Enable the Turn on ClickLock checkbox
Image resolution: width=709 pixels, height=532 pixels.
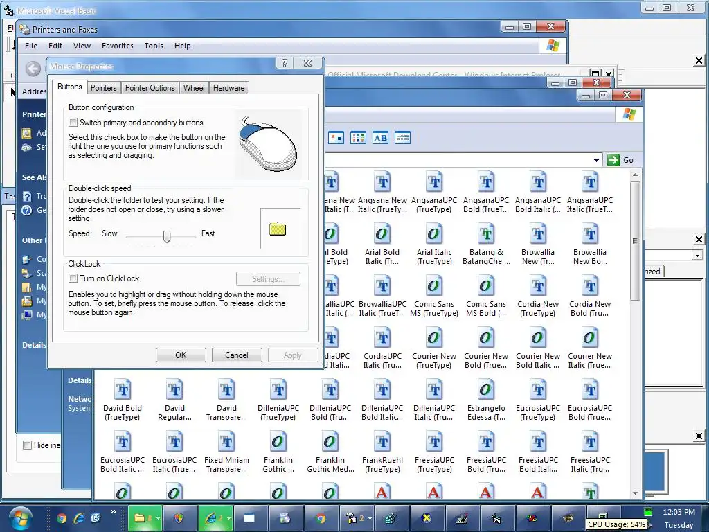pos(73,278)
